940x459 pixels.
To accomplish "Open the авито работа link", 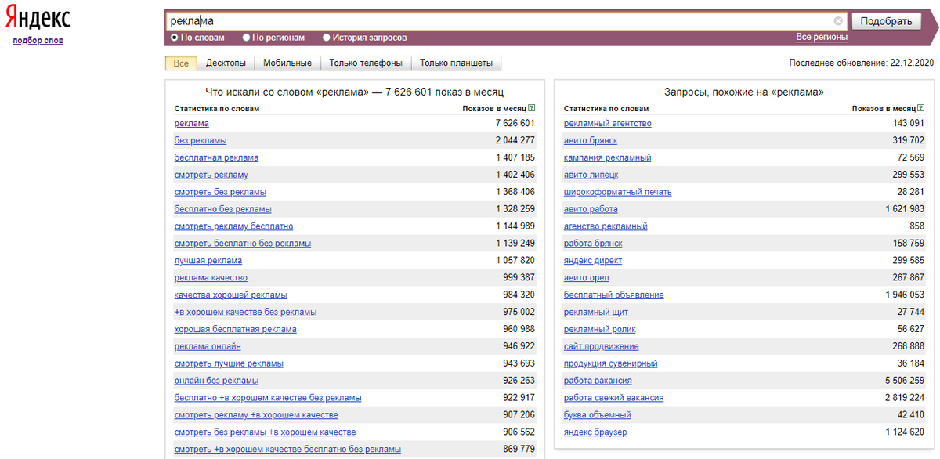I will point(591,209).
